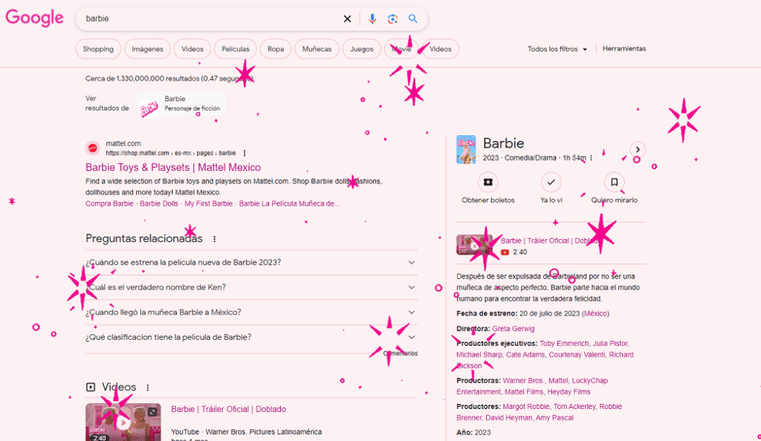Select the Imágenes filter tab
This screenshot has width=761, height=441.
pyautogui.click(x=147, y=49)
